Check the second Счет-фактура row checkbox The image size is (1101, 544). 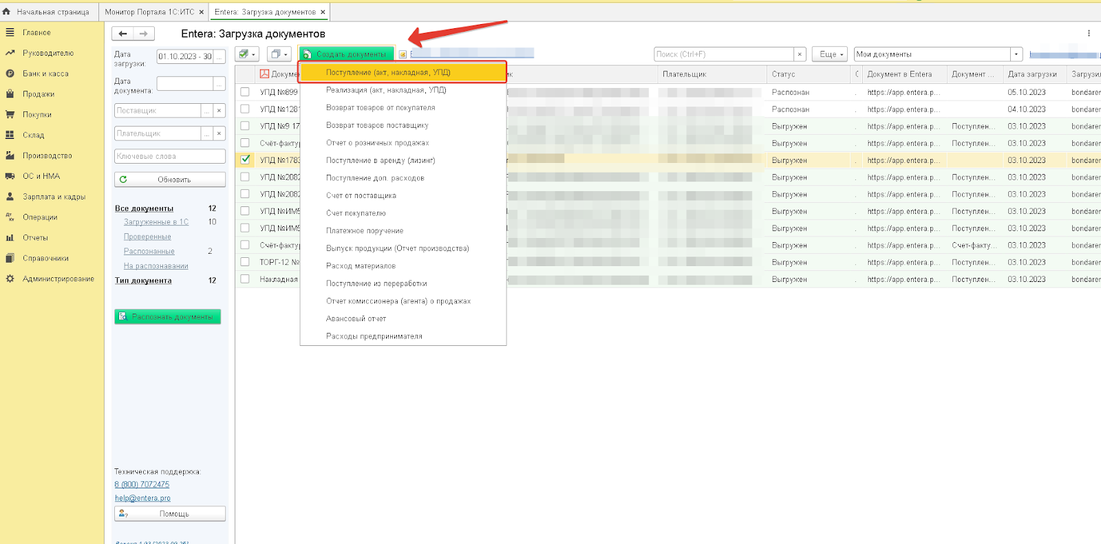[x=245, y=245]
